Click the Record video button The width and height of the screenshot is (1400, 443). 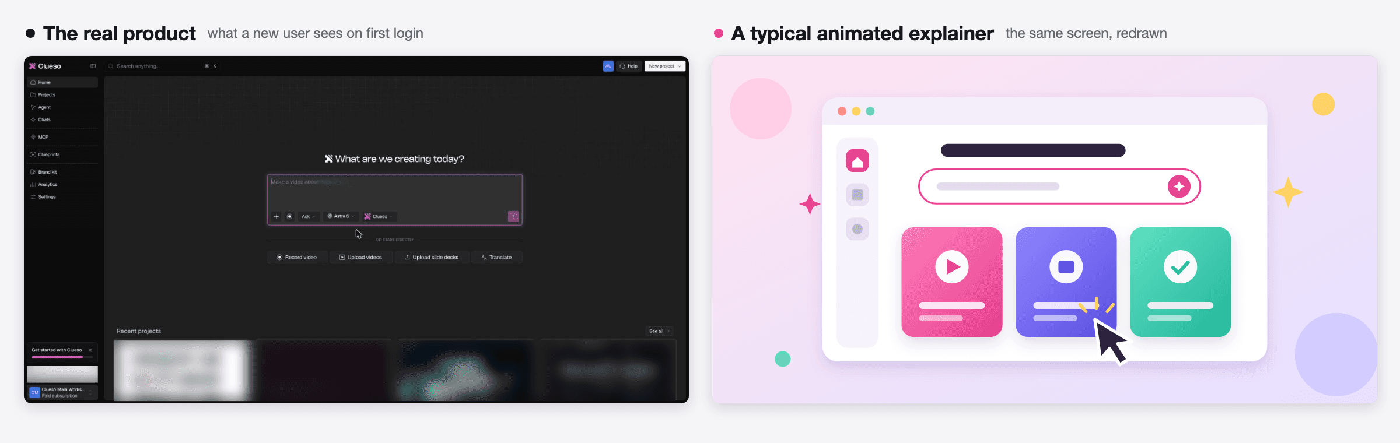[297, 257]
